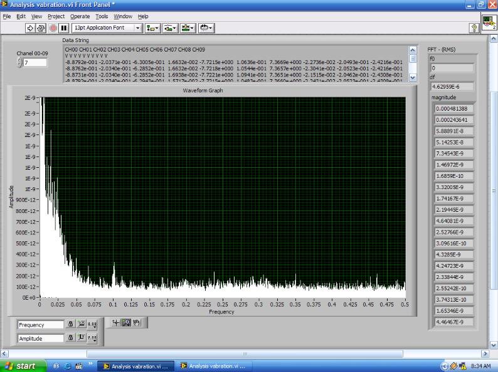Toggle the Frequency axis autoscale lock

[71, 325]
